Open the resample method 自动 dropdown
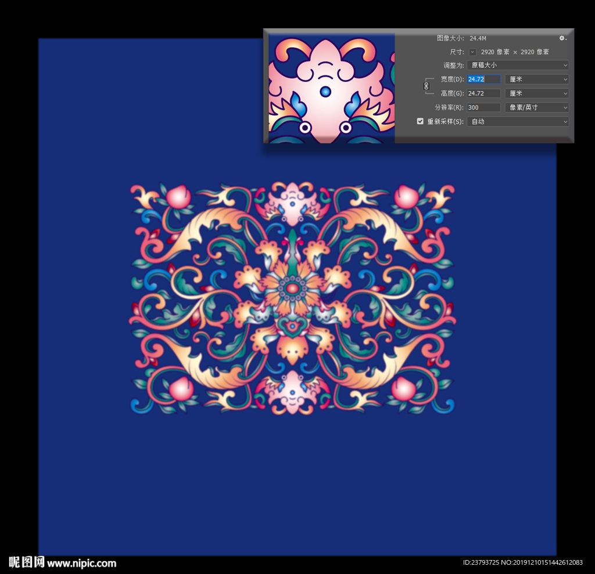The height and width of the screenshot is (574, 595). (518, 121)
